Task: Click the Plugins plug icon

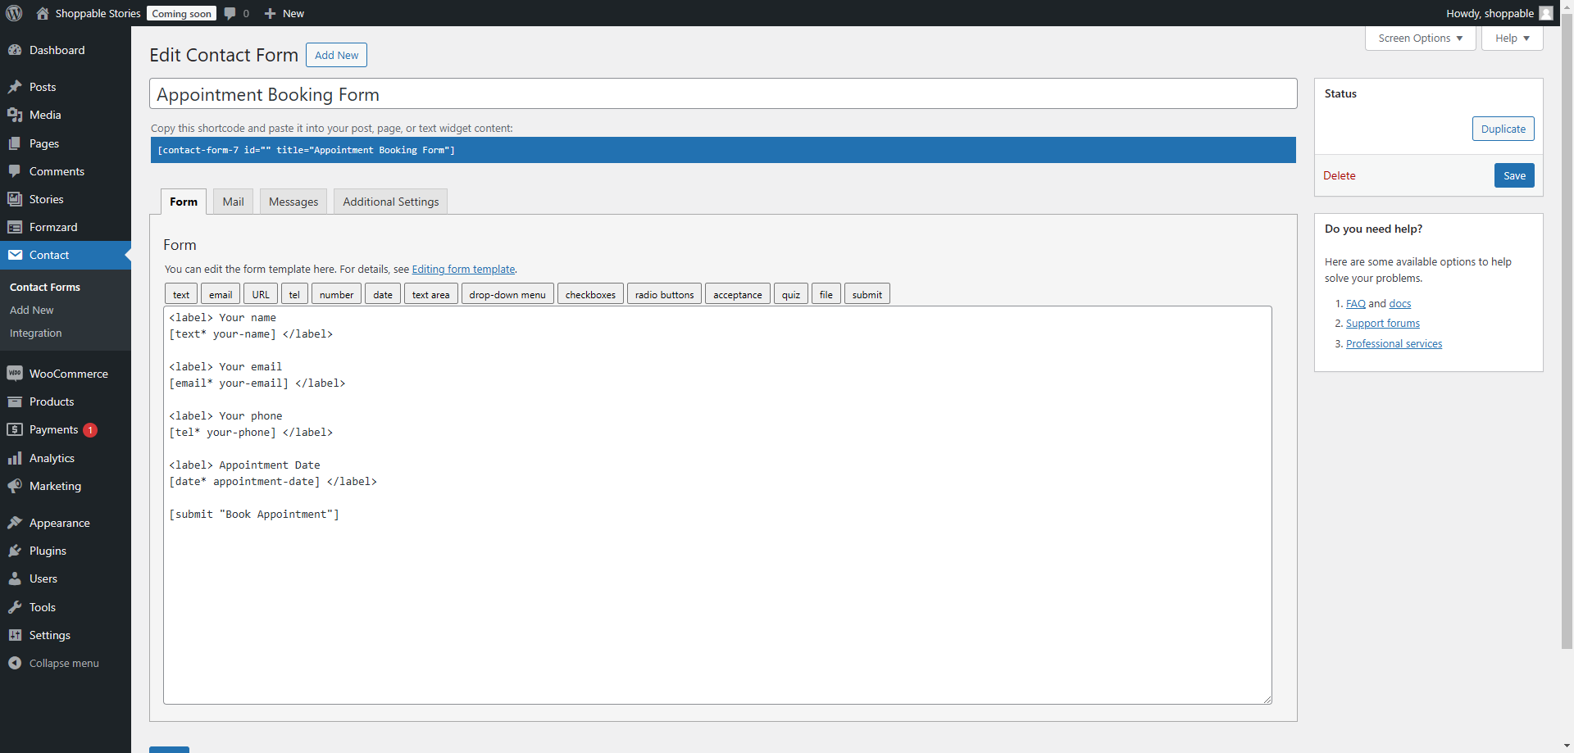Action: [15, 551]
